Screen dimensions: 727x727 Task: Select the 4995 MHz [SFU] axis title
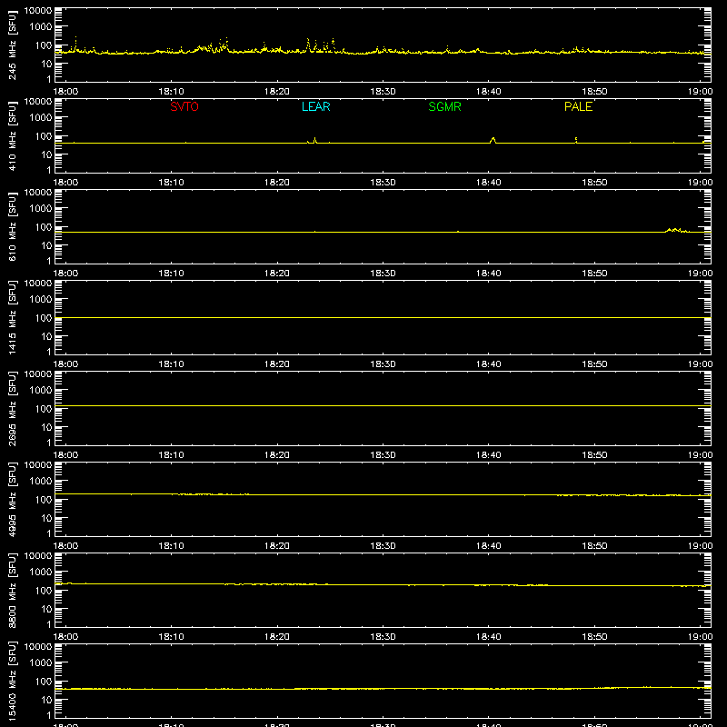coord(13,499)
